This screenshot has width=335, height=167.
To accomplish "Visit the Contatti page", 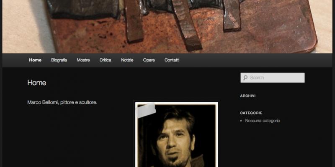I will (172, 60).
